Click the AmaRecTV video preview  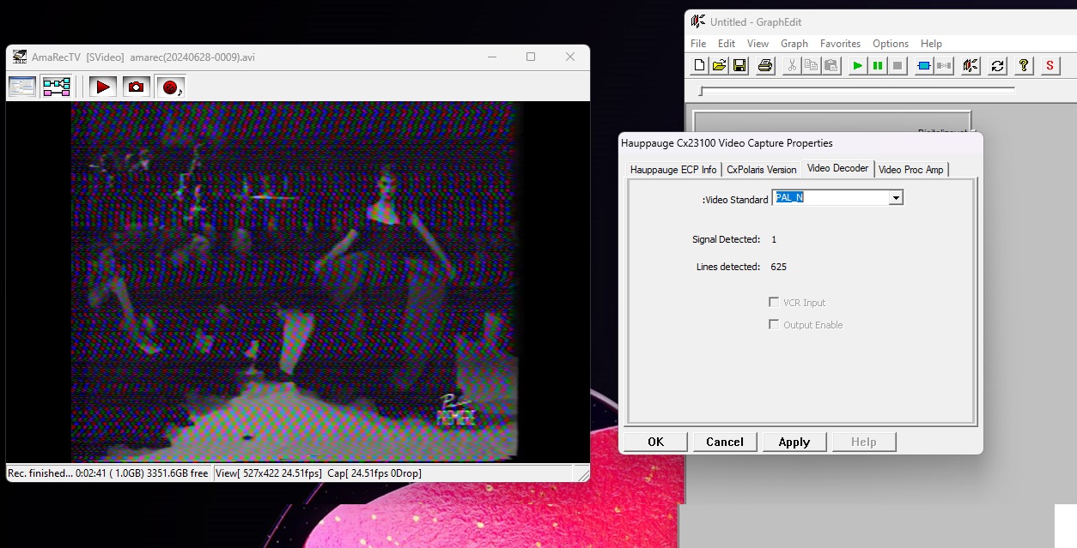coord(297,282)
